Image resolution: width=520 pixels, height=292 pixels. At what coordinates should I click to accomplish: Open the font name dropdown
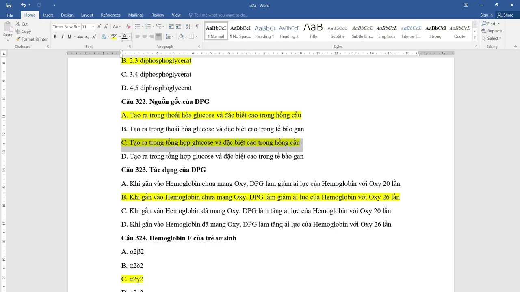coord(78,27)
